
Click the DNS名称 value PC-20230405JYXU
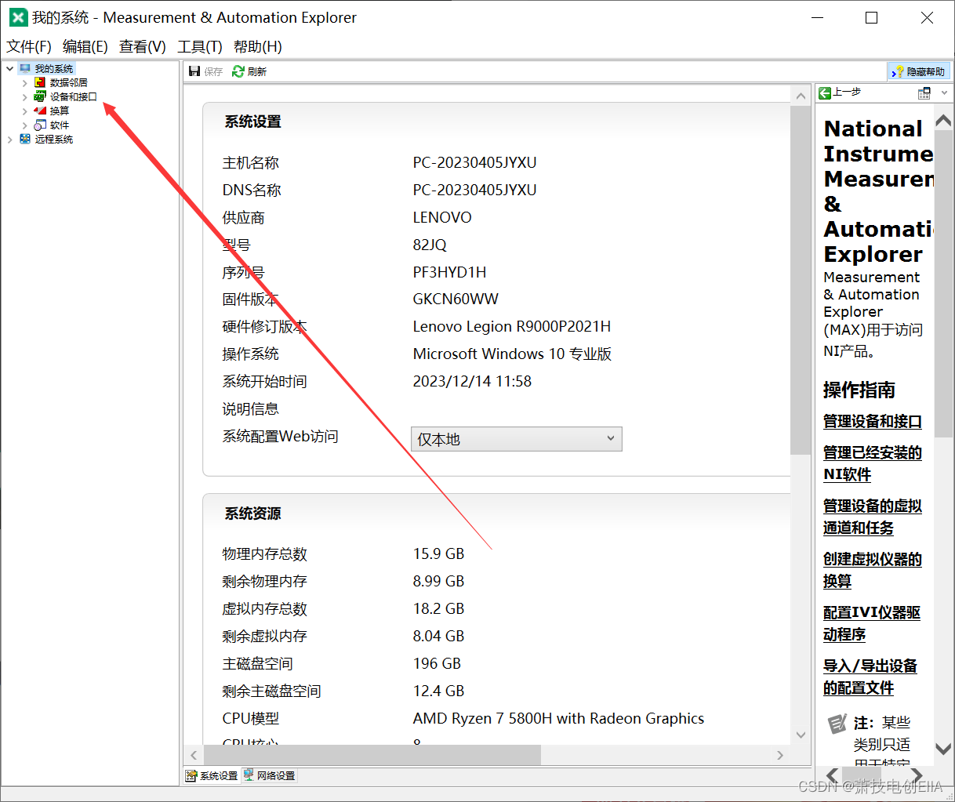click(x=474, y=191)
